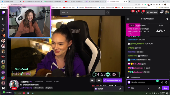Image resolution: width=170 pixels, height=95 pixels.
Task: Open the Videos tab
Action: click(x=49, y=82)
